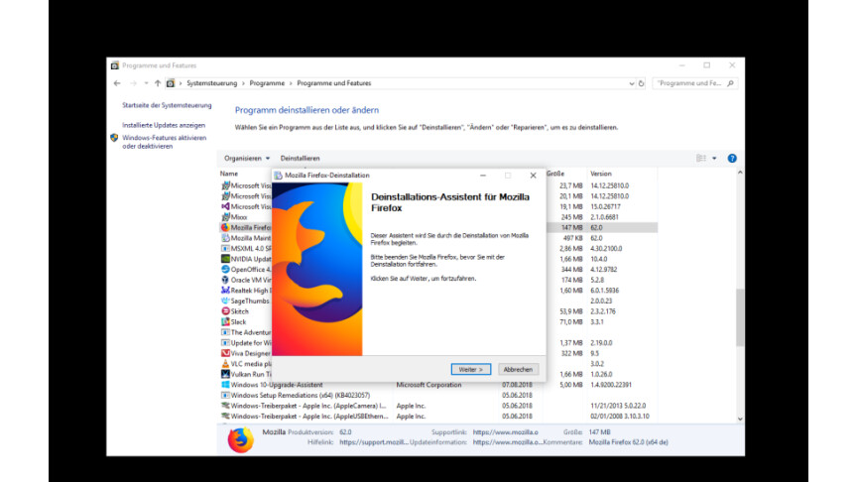Click the 2.1.0.6681 version cell
857x482 pixels.
point(604,217)
